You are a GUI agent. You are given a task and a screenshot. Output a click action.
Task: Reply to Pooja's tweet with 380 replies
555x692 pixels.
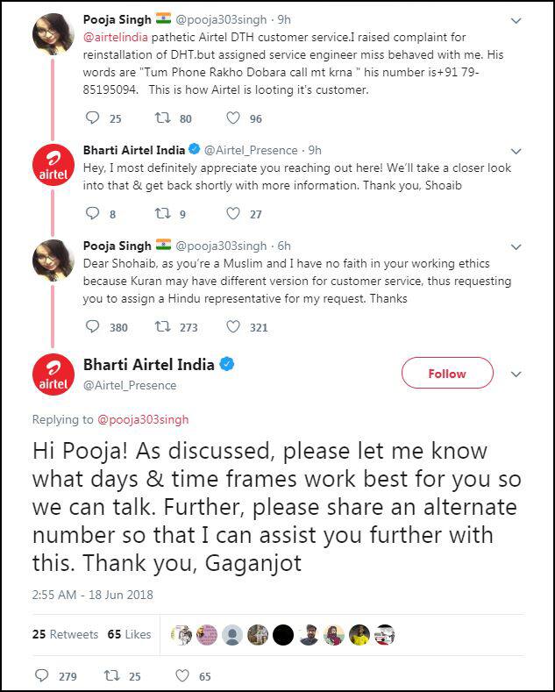tap(95, 327)
